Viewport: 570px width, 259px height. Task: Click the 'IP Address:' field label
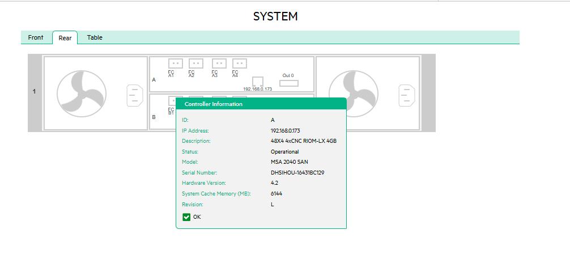[195, 130]
